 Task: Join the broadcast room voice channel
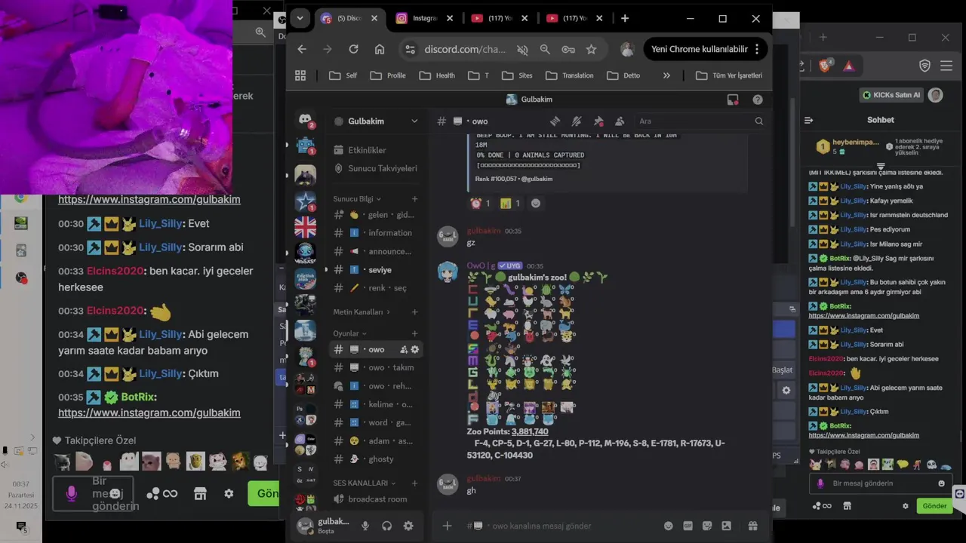(x=376, y=499)
